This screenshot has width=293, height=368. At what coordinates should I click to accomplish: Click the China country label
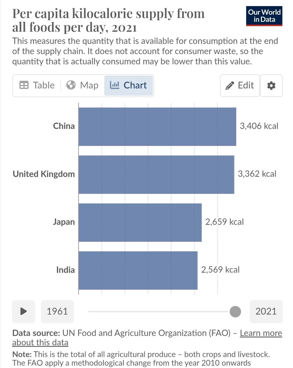(x=64, y=126)
